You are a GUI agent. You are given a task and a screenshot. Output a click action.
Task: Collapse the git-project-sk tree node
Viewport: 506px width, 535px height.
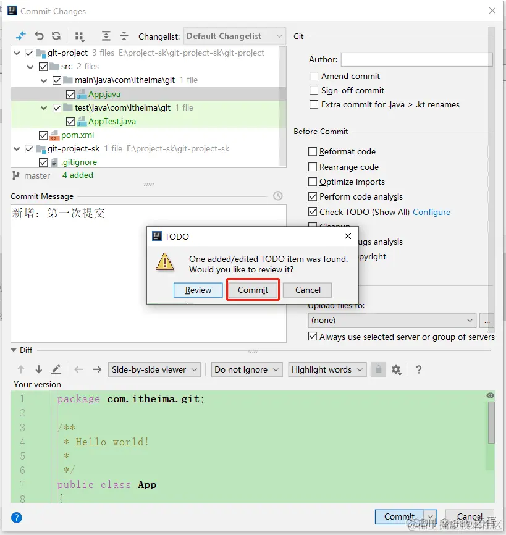click(17, 149)
